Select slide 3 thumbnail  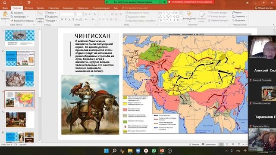click(x=20, y=79)
